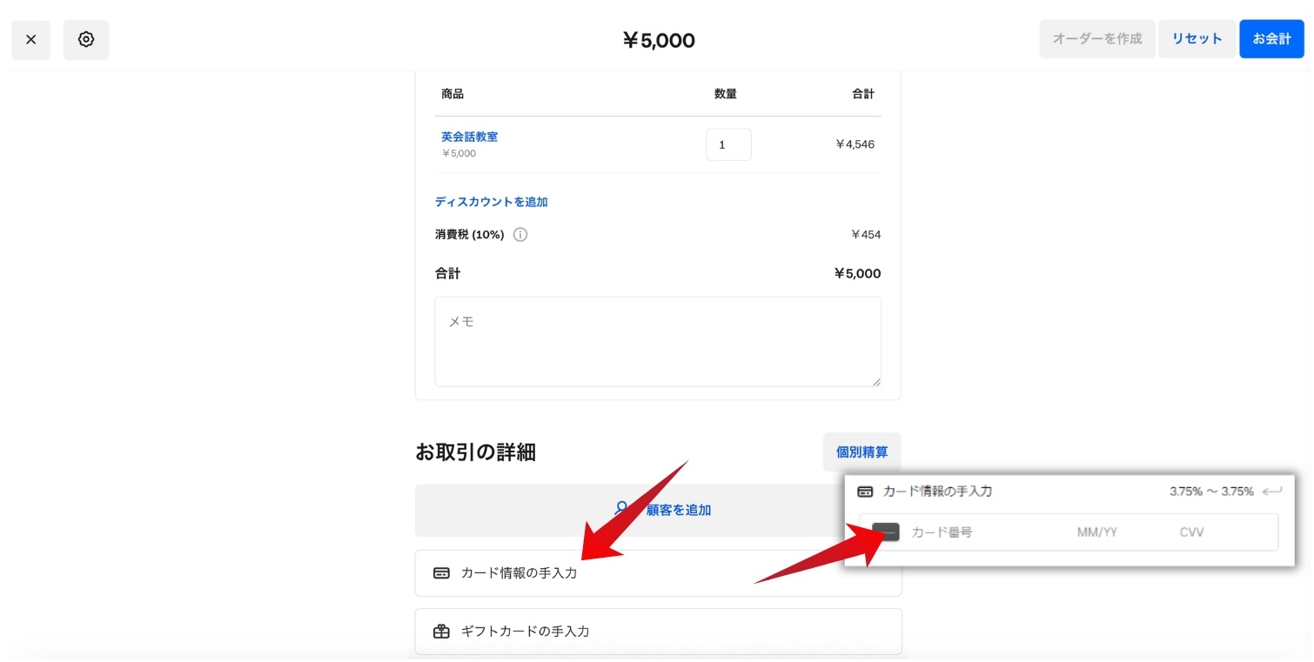Click the ¥5,000 header amount
This screenshot has height=662, width=1314.
(659, 40)
